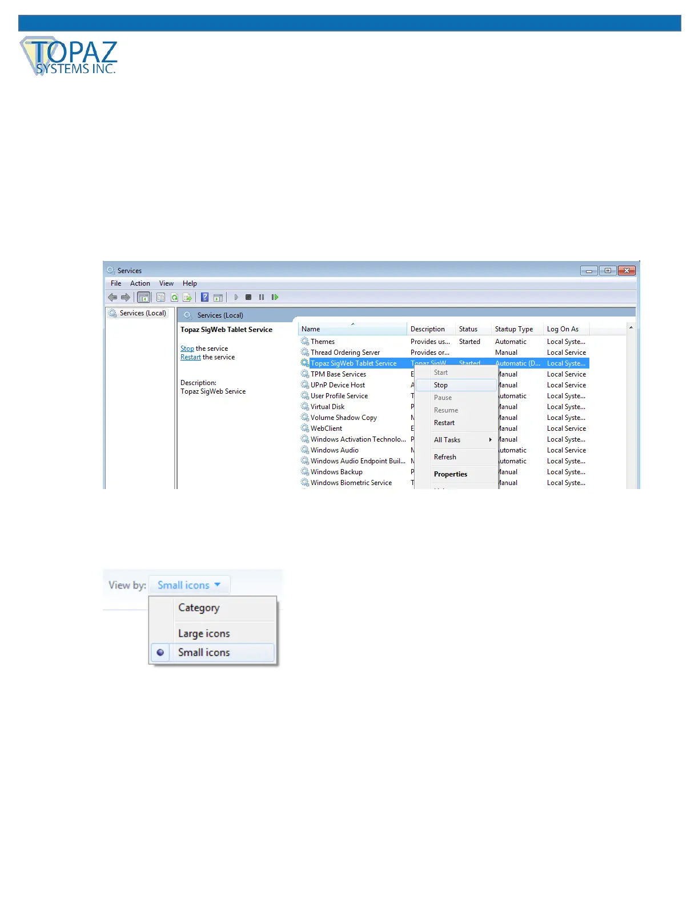Click the gear icon beside UPnP Device Host
The width and height of the screenshot is (699, 905).
(305, 385)
